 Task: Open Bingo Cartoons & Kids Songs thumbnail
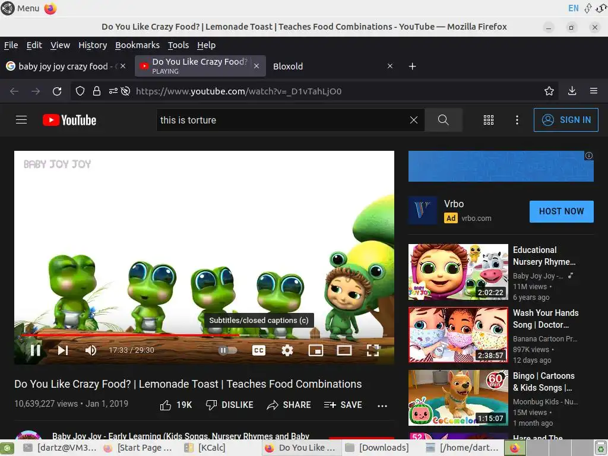[458, 397]
